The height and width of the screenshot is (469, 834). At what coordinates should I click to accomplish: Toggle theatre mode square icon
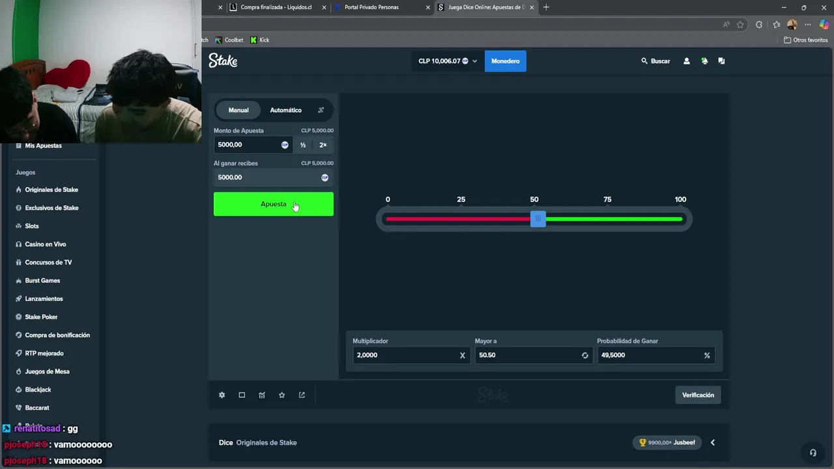coord(242,395)
